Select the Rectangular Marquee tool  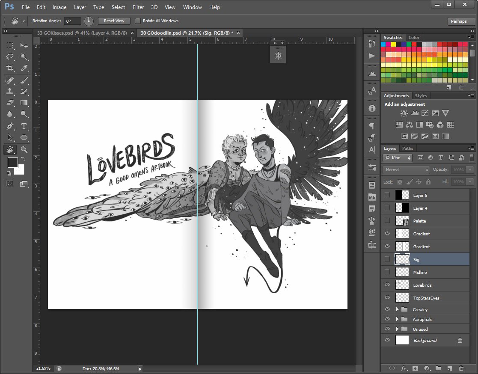pos(10,46)
